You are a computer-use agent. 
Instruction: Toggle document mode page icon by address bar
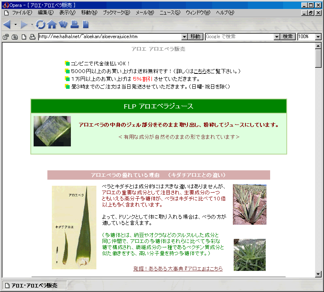[24, 37]
